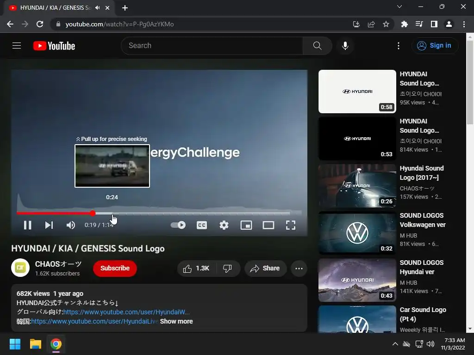Open Chrome extensions puzzle icon
This screenshot has width=474, height=355.
click(404, 24)
